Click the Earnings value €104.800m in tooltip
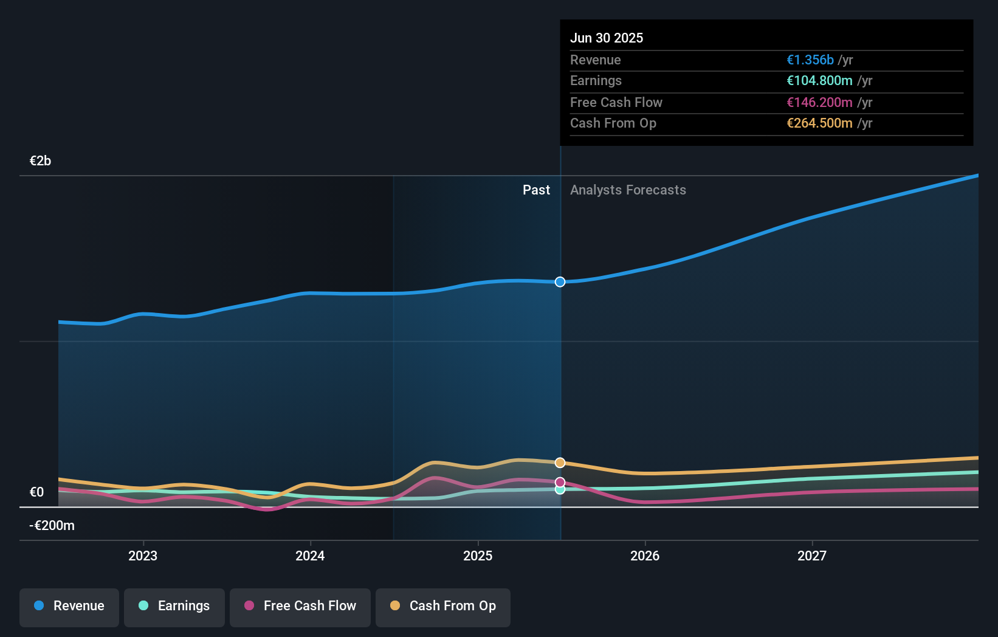 pos(820,81)
